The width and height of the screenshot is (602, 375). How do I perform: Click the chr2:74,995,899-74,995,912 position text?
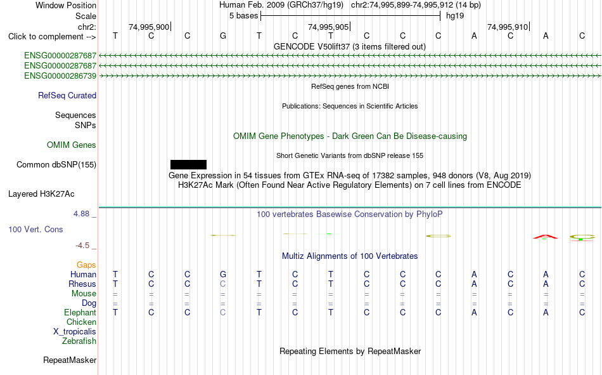(416, 5)
